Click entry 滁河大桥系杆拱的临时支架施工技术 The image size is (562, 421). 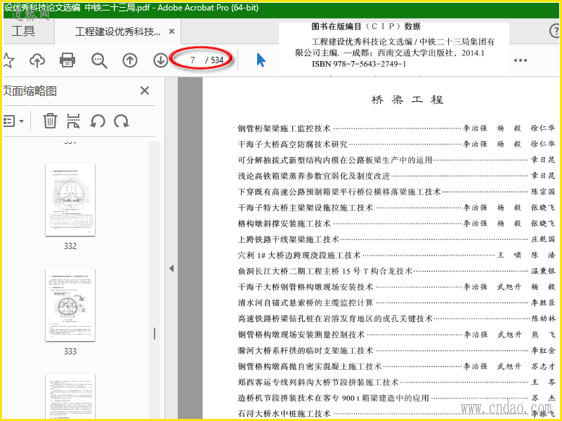coord(306,350)
